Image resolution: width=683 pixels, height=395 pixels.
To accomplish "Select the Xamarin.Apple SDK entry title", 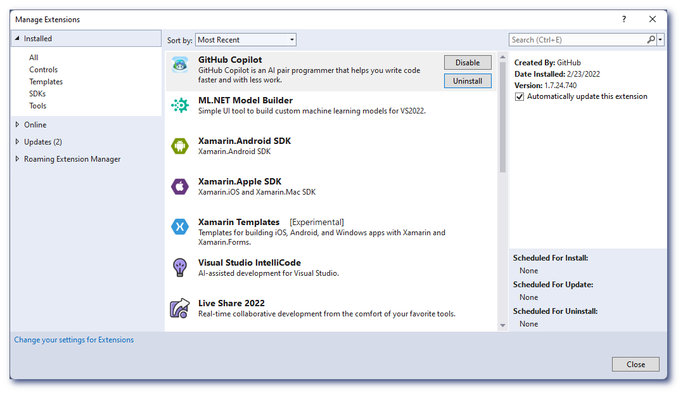I will tap(239, 181).
